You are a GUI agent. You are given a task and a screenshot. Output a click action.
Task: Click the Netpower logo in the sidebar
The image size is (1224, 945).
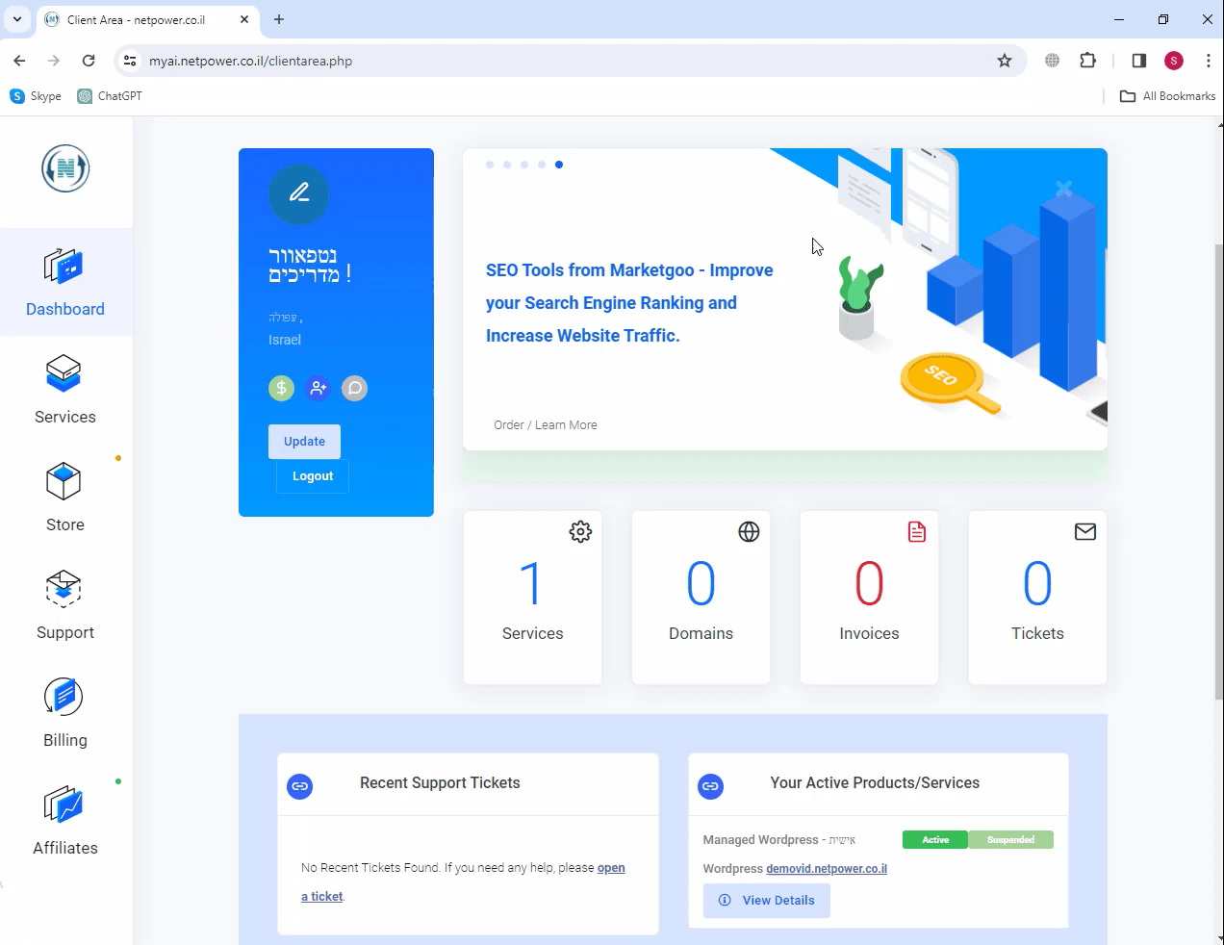click(65, 168)
